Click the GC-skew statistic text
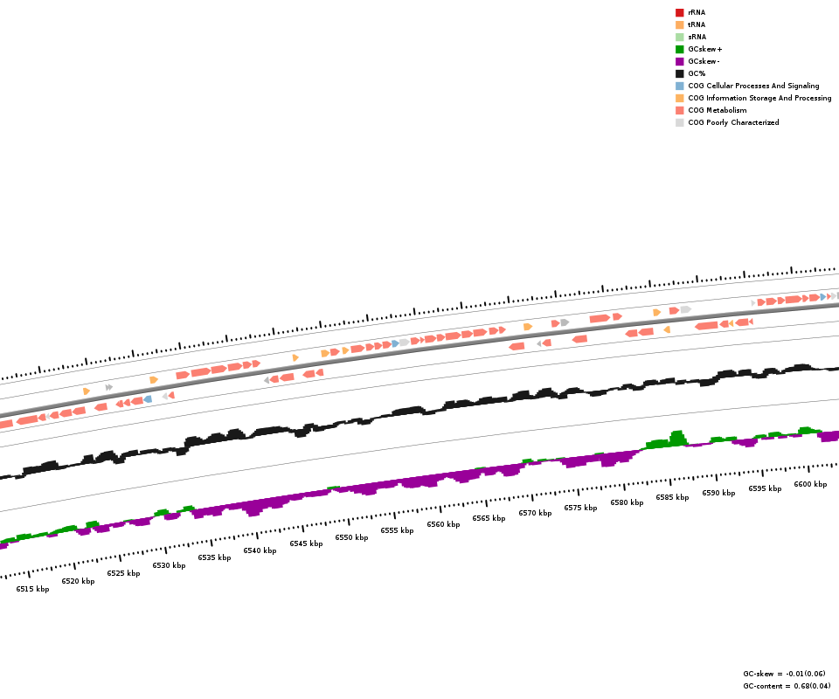The image size is (839, 699). (x=784, y=674)
